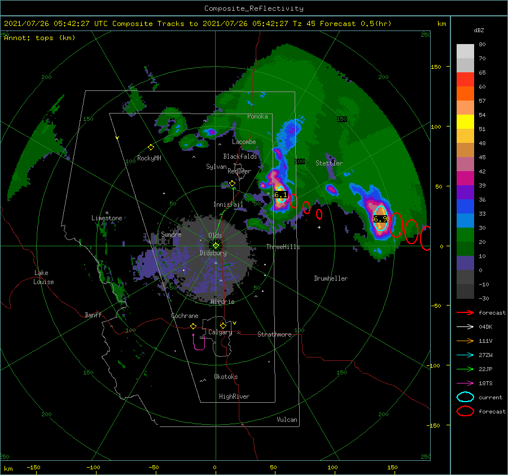Viewport: 508px width, 475px height.
Task: Click the Limestone map label
Action: [x=107, y=218]
